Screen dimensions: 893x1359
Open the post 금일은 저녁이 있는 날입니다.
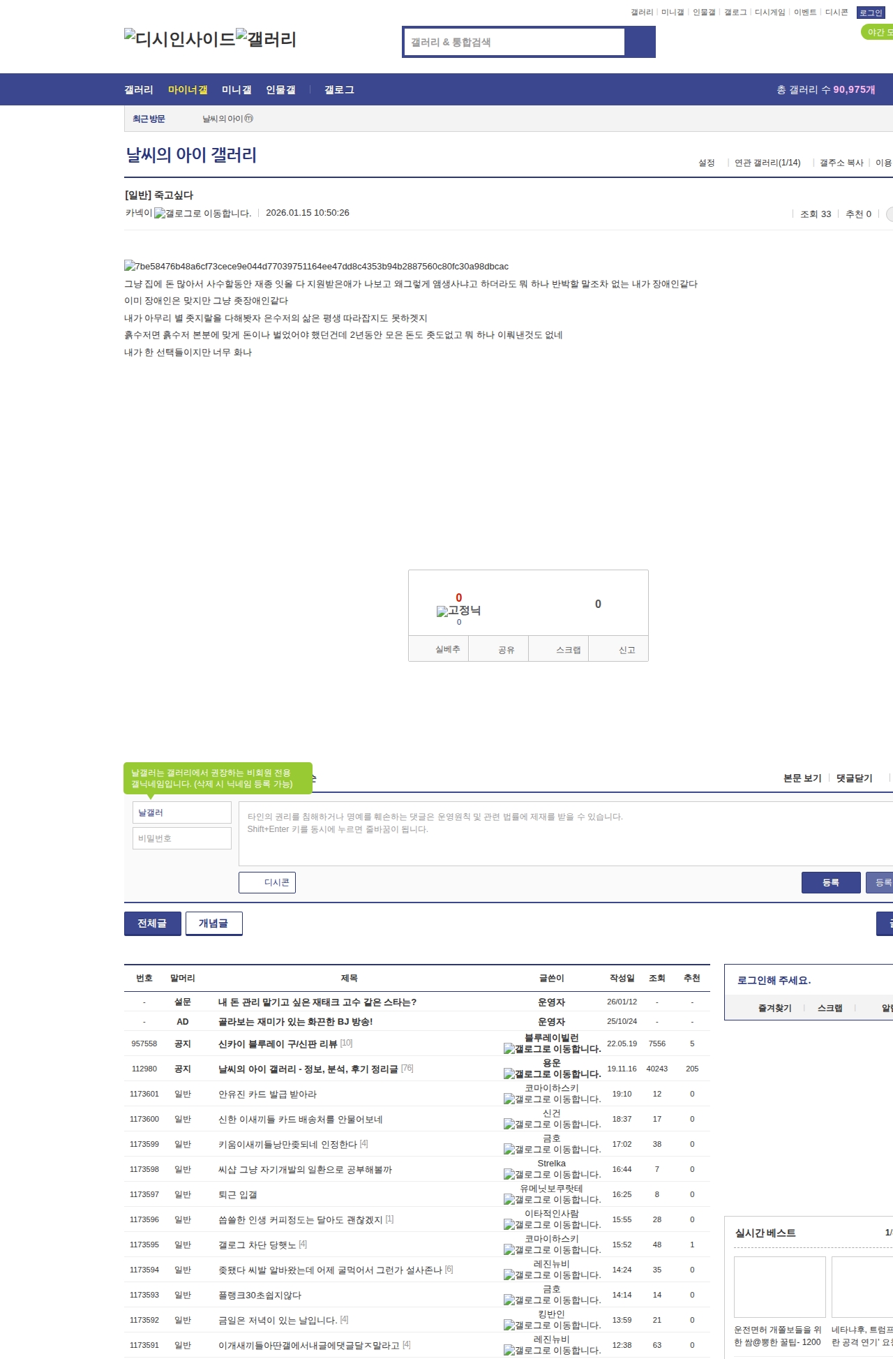pyautogui.click(x=278, y=1320)
